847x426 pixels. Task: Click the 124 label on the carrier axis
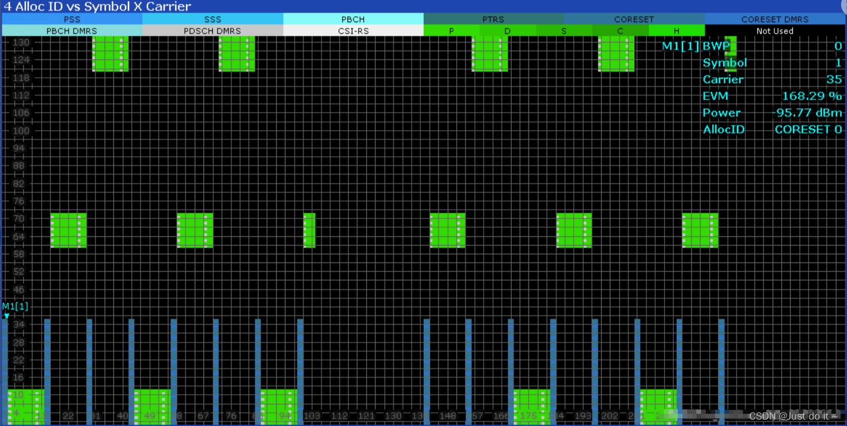point(21,60)
